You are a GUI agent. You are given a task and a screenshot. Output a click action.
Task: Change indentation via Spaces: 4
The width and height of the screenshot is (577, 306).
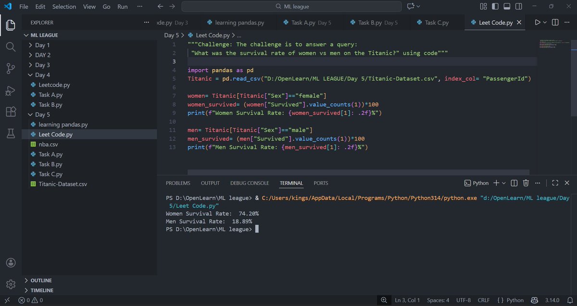(438, 300)
